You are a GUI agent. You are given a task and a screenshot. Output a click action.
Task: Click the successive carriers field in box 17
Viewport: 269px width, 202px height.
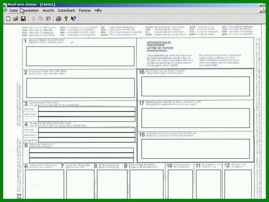tap(196, 118)
